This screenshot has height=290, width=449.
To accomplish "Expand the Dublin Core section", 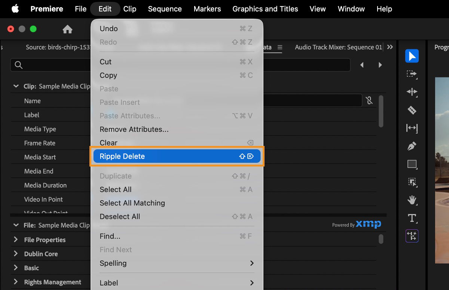I will pyautogui.click(x=15, y=254).
